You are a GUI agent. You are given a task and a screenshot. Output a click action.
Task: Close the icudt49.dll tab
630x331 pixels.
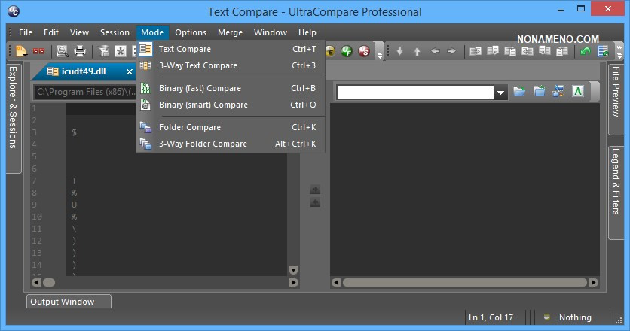click(130, 71)
